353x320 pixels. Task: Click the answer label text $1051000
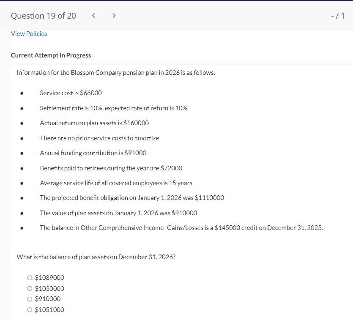tap(49, 310)
